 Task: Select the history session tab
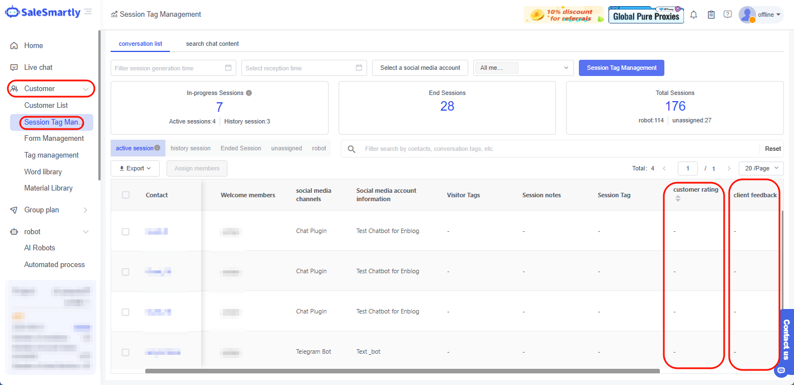pyautogui.click(x=191, y=149)
